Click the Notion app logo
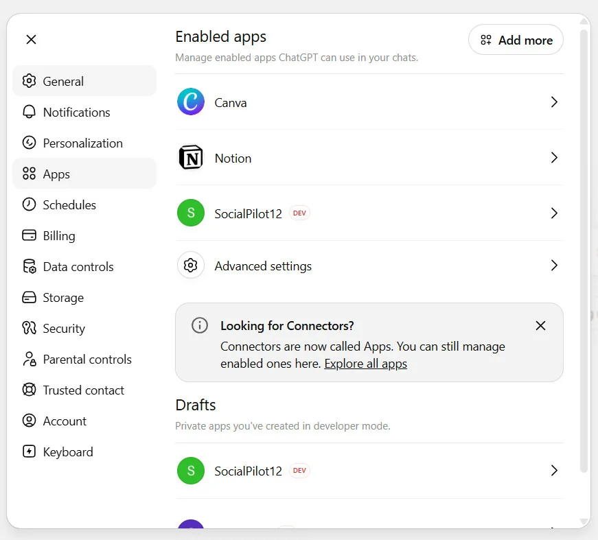 (x=191, y=157)
